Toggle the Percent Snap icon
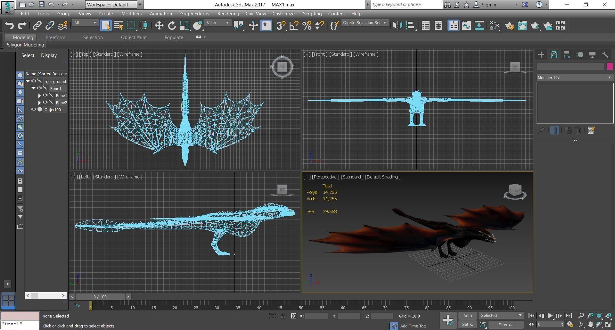This screenshot has height=330, width=615. 307,25
